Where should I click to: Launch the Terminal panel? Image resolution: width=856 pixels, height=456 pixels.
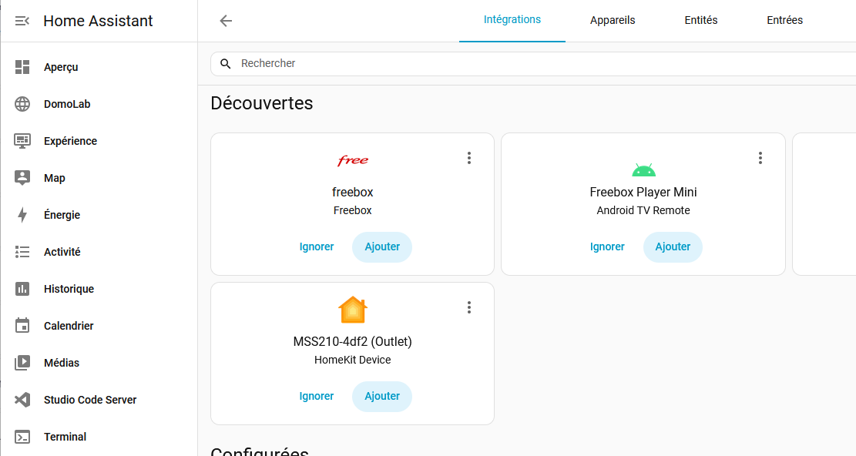65,437
